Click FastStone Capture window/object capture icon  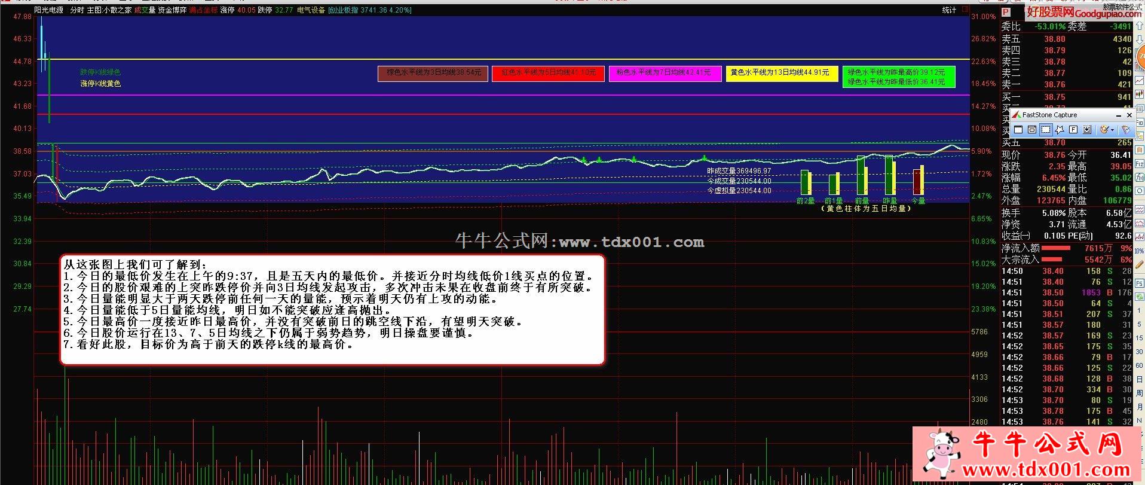1032,129
